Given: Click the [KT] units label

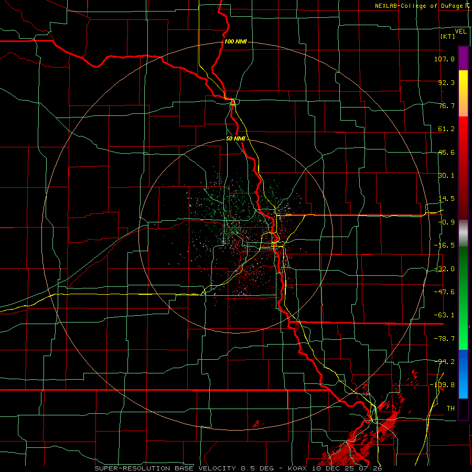Looking at the screenshot, I should [x=448, y=36].
